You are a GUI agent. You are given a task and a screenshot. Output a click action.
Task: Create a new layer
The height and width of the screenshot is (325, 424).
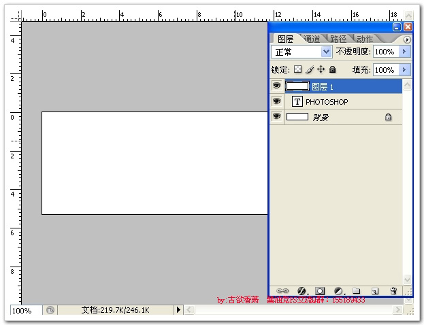coord(375,291)
